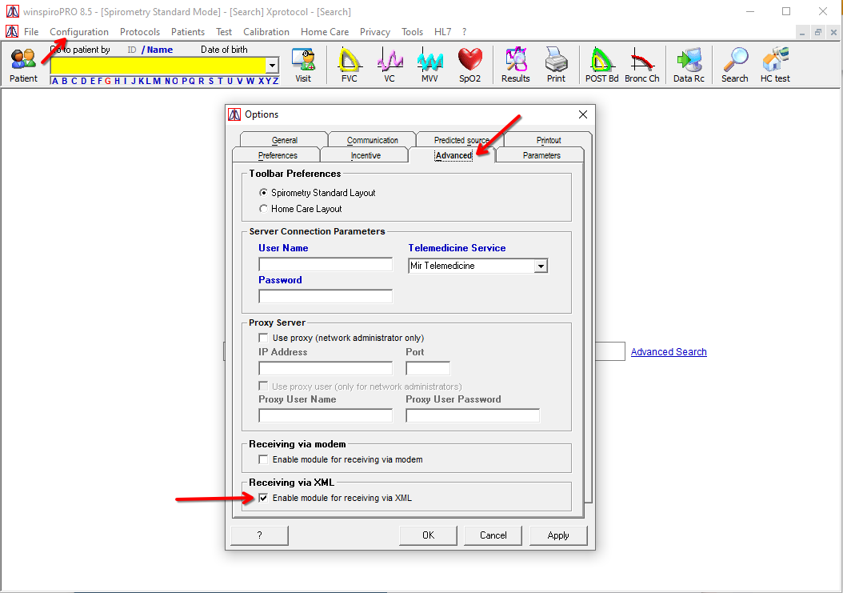Switch to the Preferences tab
Viewport: 843px width, 593px height.
click(278, 155)
